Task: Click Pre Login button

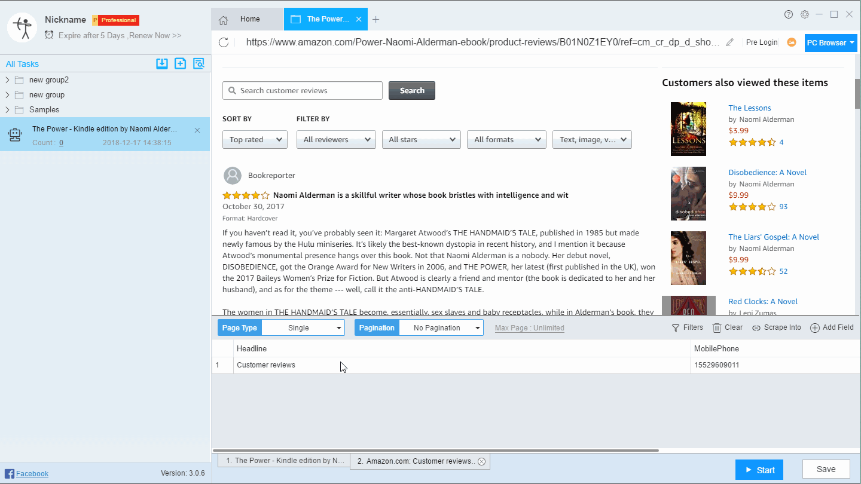Action: (762, 42)
